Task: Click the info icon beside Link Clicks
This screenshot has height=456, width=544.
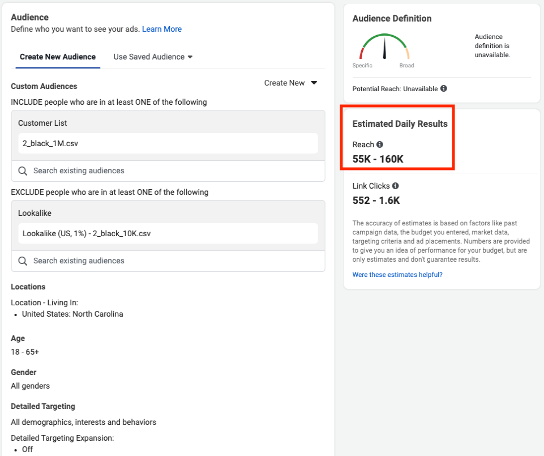Action: [395, 186]
